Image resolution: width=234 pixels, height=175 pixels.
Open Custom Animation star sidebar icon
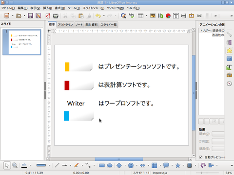229,51
